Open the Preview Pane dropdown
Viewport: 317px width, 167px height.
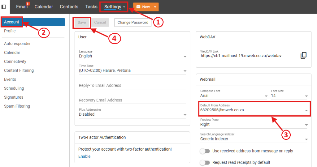pyautogui.click(x=253, y=124)
